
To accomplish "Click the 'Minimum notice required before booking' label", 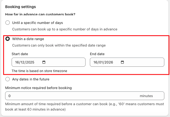I will (38, 88).
